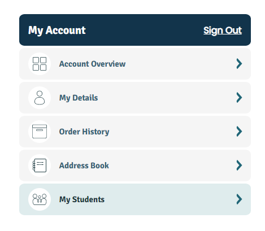265x231 pixels.
Task: Select the Order History menu label
Action: 84,132
